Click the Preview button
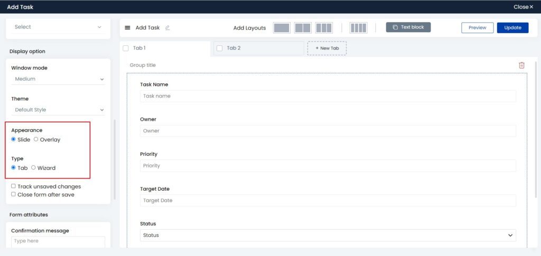The image size is (541, 256). (x=477, y=28)
